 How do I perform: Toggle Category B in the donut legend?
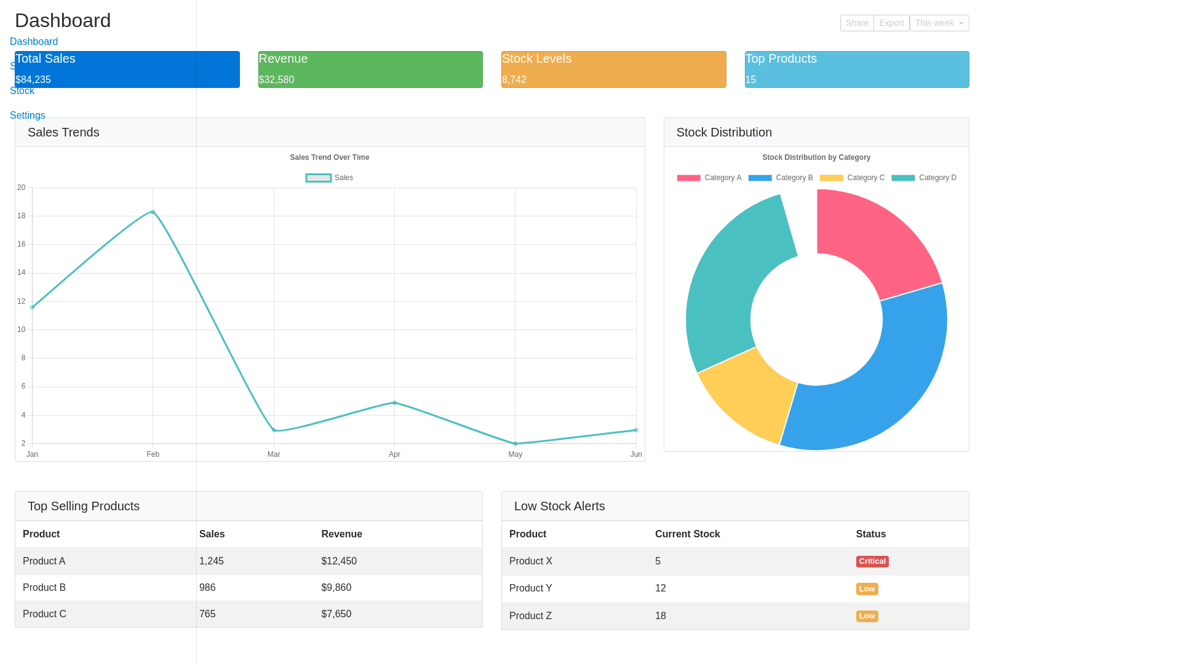point(781,178)
